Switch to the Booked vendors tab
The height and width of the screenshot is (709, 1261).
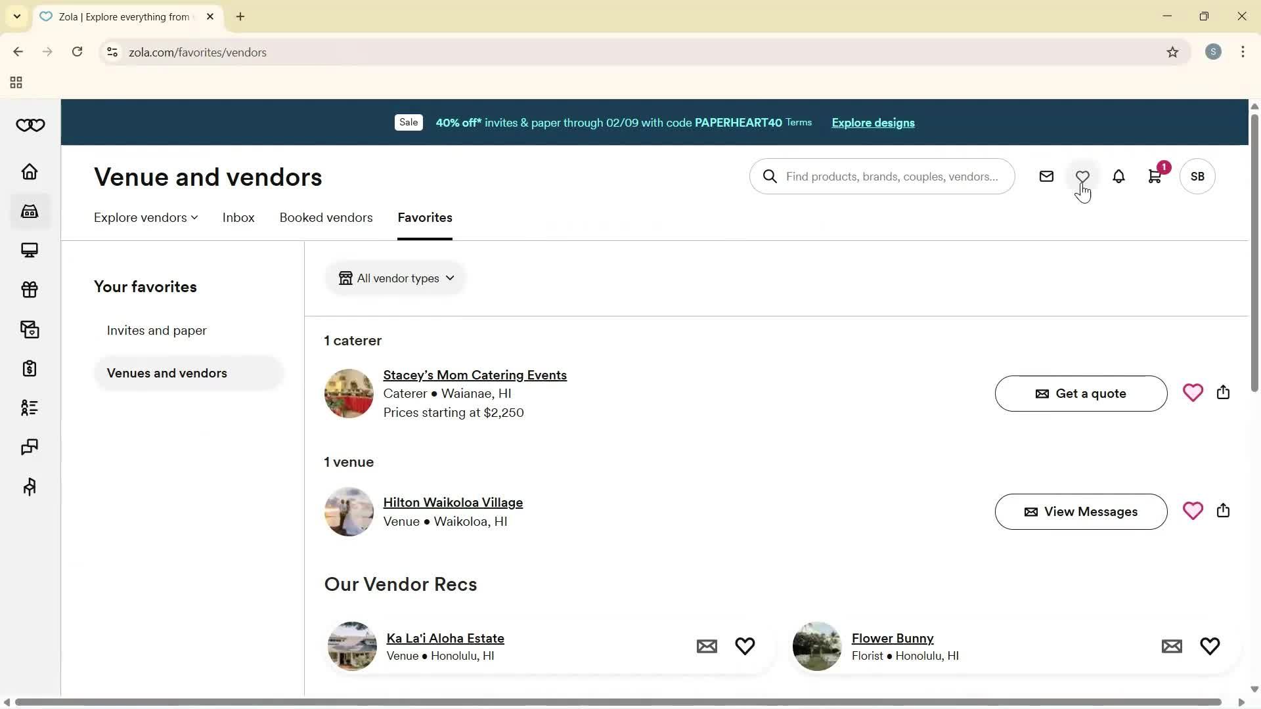point(326,217)
